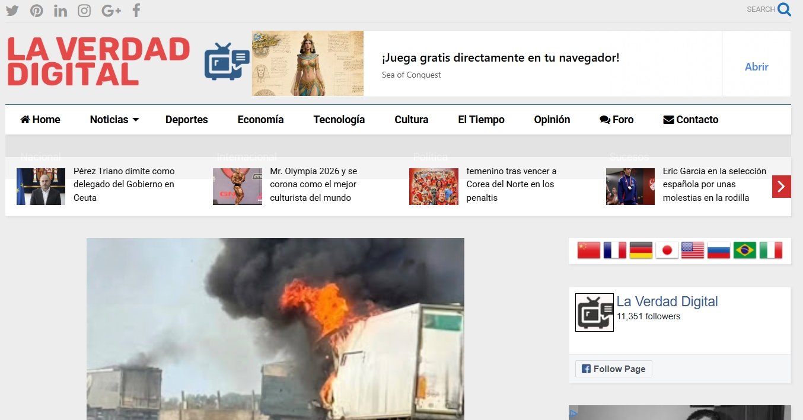Click the bodybuilder article thumbnail
The width and height of the screenshot is (803, 420).
coord(237,187)
